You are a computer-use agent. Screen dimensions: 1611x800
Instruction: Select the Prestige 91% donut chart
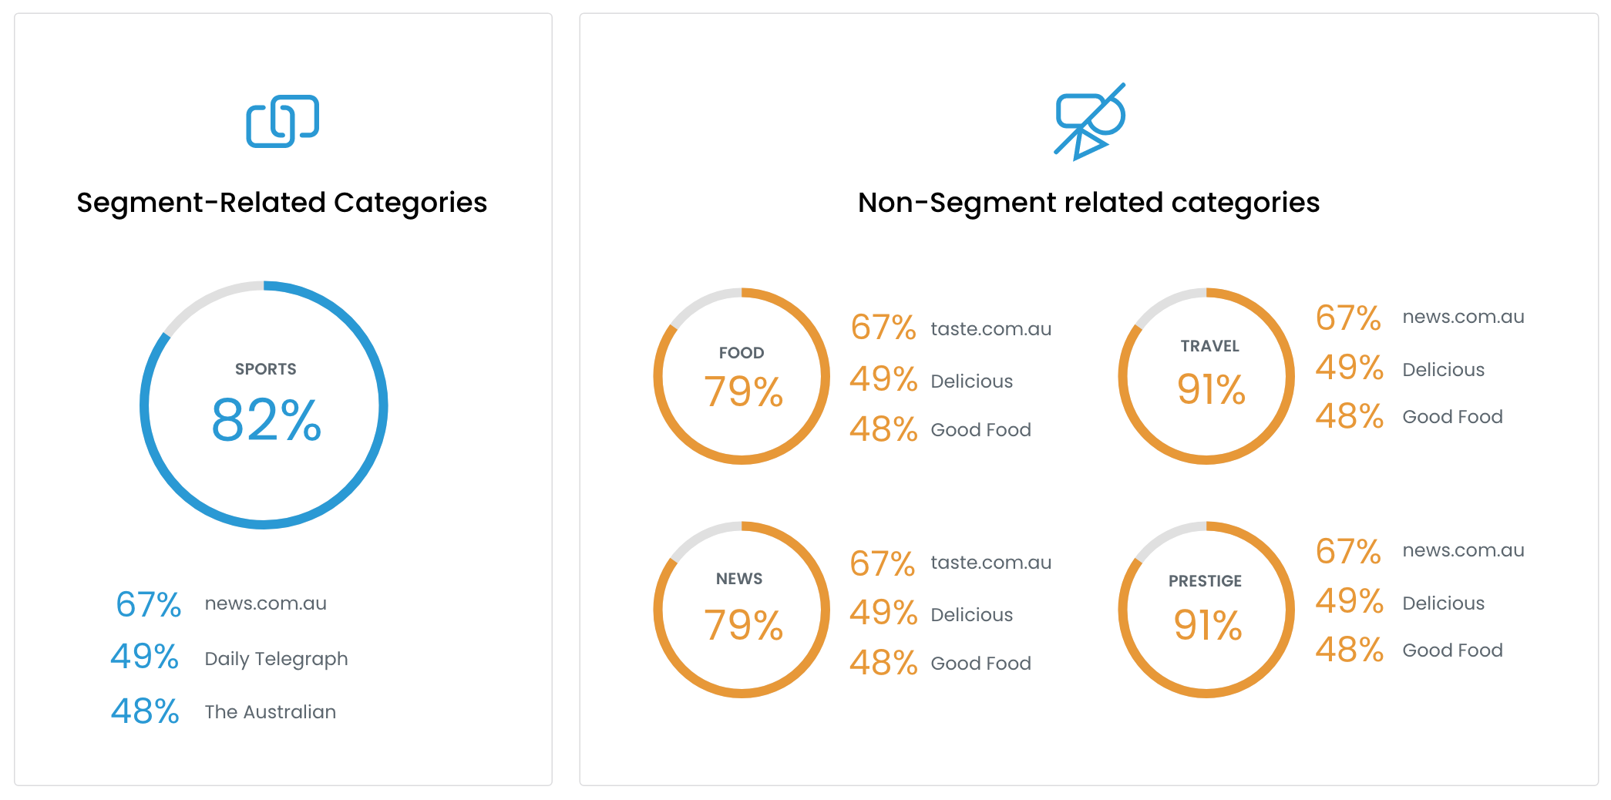(1206, 610)
